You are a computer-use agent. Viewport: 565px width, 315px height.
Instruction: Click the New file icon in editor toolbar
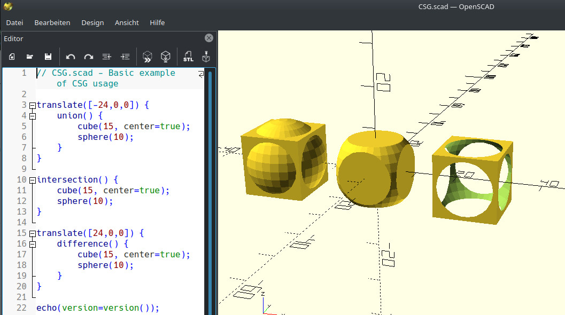click(12, 57)
